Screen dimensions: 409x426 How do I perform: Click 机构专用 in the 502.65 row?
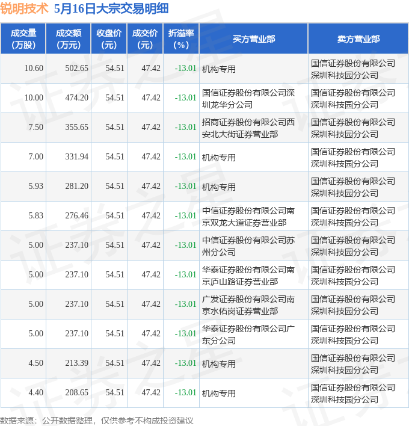tap(218, 69)
